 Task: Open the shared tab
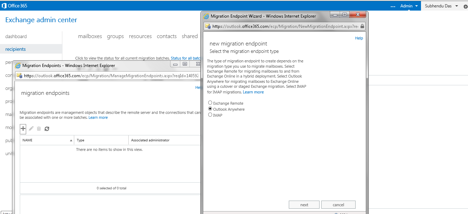pyautogui.click(x=190, y=36)
